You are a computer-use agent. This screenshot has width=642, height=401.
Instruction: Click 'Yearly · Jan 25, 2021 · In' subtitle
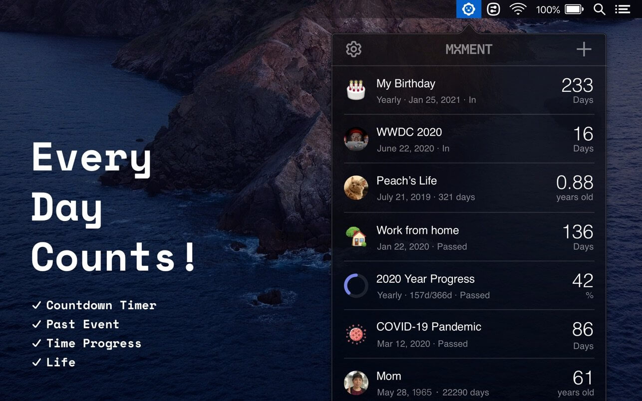(x=426, y=100)
